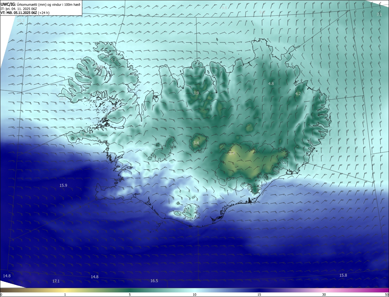Click the 17.1 value label on the map

point(56,281)
